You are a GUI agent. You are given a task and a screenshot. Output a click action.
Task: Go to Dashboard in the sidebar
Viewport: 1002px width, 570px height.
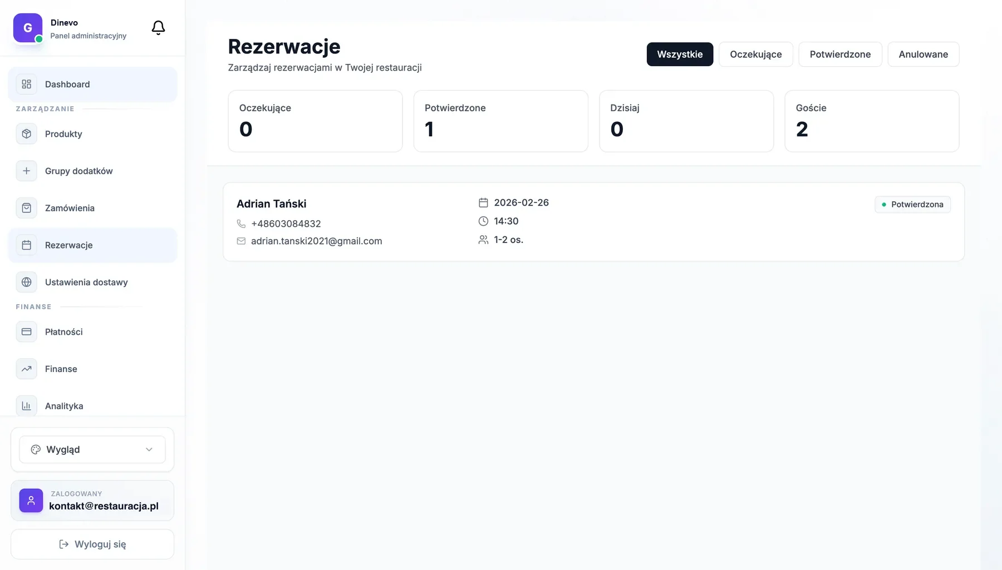pos(92,84)
